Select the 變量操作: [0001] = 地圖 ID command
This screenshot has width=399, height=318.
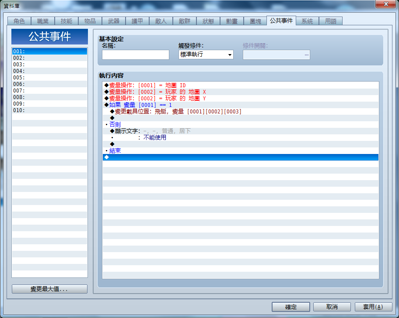(x=241, y=85)
